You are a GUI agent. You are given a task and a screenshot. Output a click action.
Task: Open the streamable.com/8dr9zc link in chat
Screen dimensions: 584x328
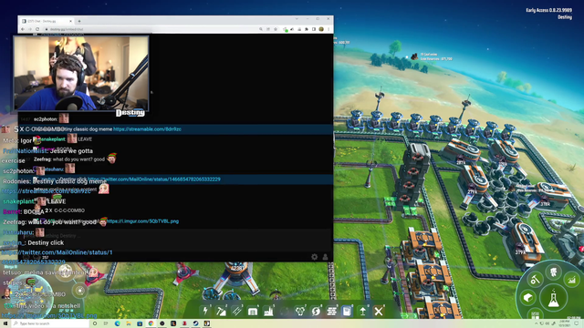[x=147, y=129]
